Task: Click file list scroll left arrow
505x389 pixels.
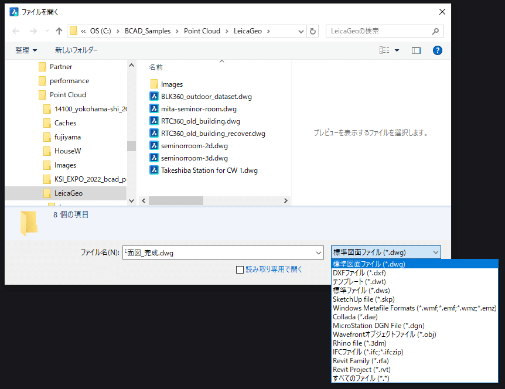Action: [x=144, y=200]
